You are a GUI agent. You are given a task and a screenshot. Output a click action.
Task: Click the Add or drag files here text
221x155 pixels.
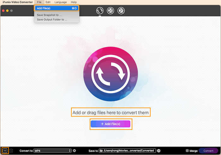110,112
